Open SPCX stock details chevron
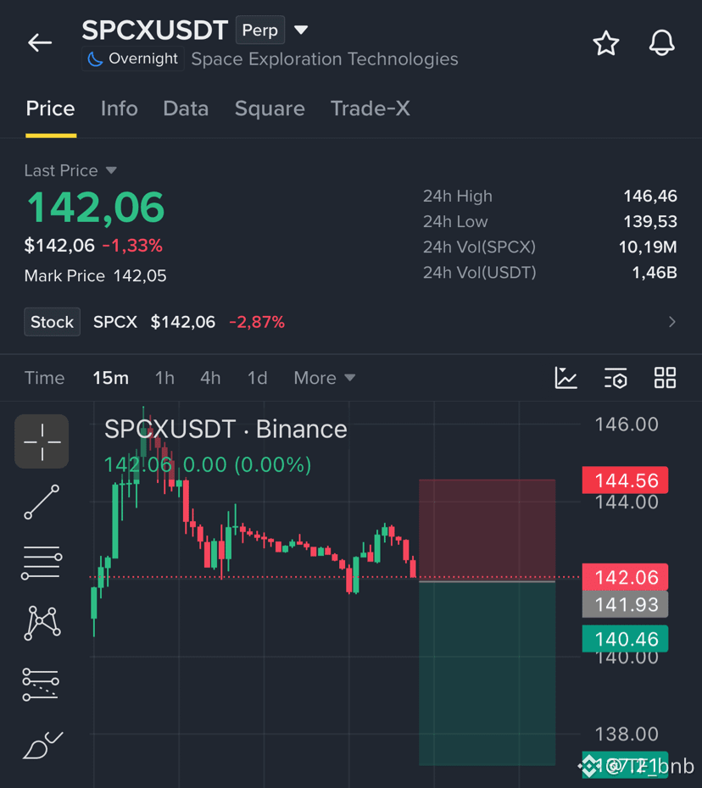The height and width of the screenshot is (788, 702). coord(671,322)
